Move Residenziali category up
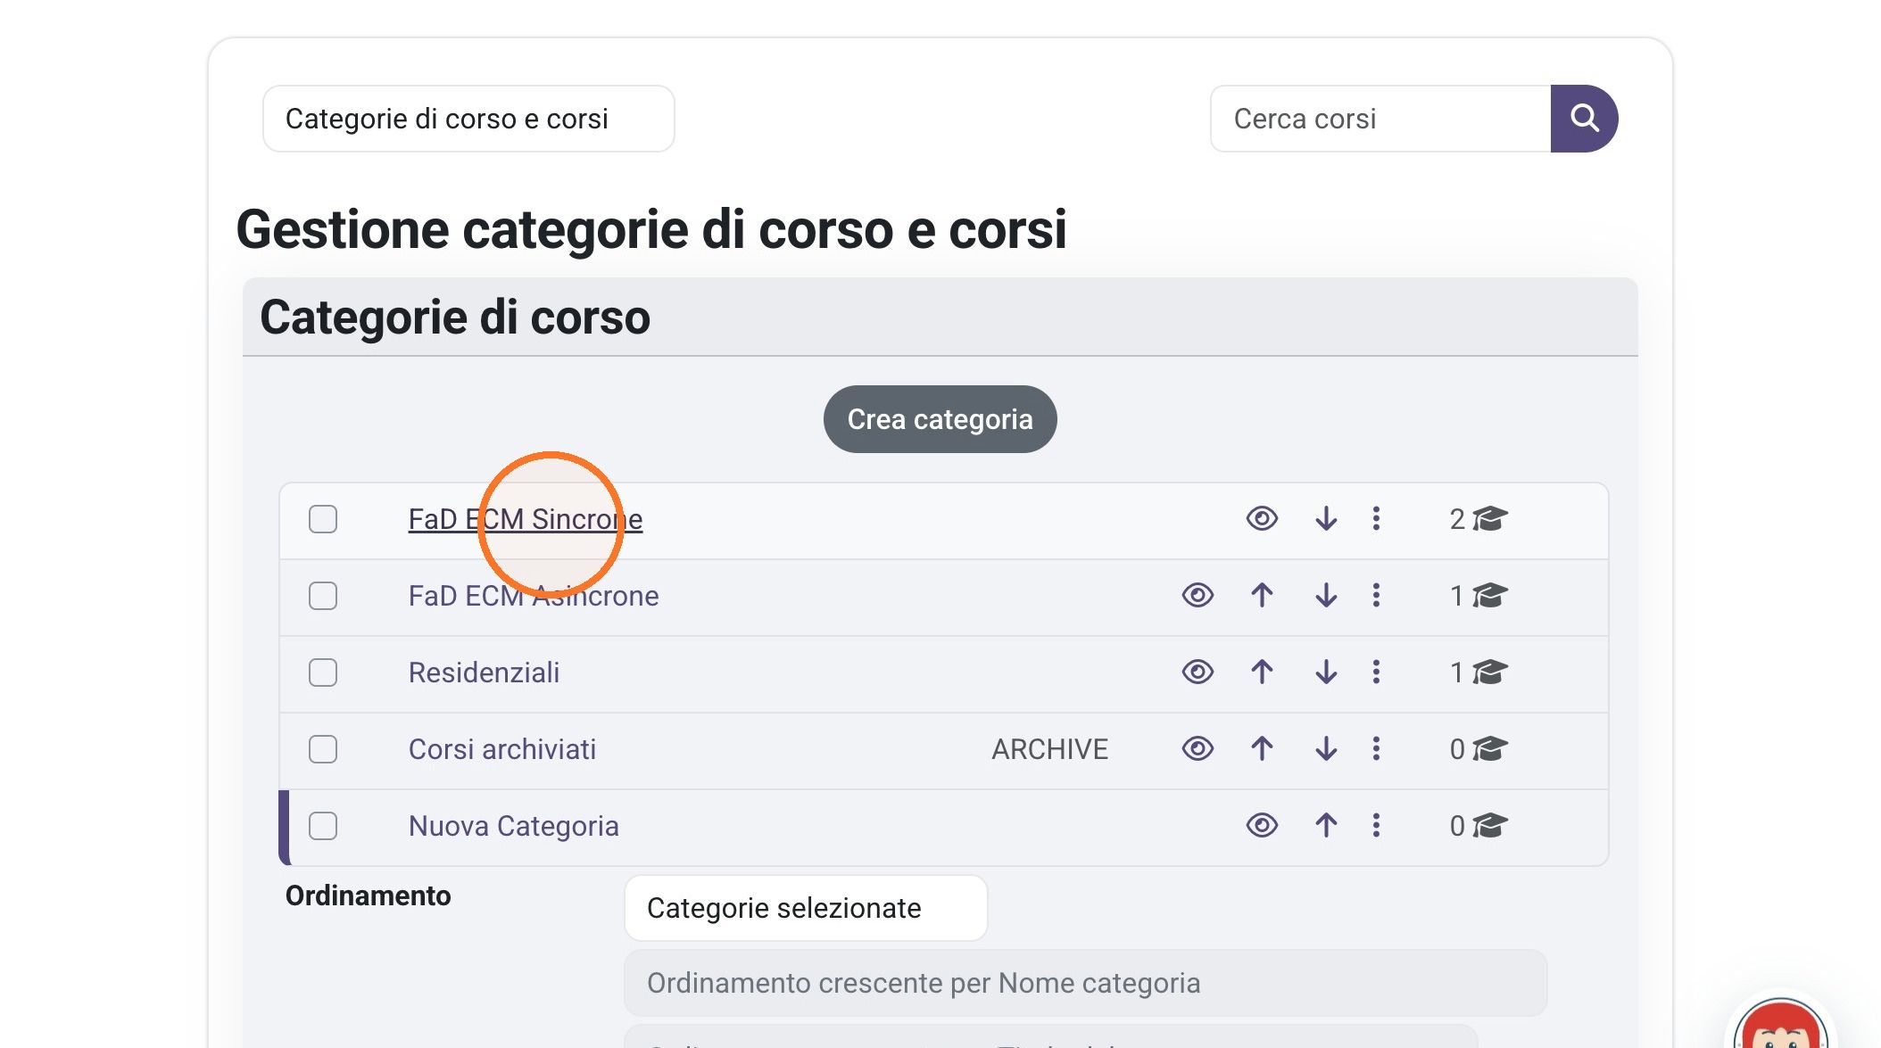Image resolution: width=1881 pixels, height=1048 pixels. (1262, 673)
